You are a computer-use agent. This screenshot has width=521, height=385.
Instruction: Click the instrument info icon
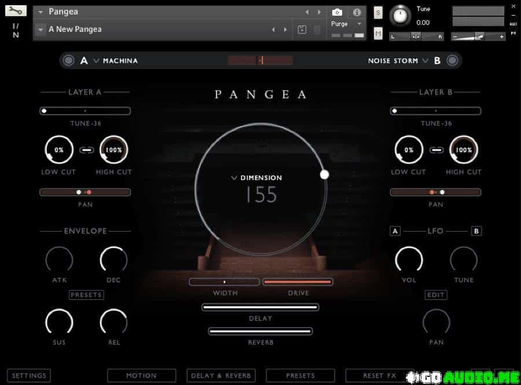tap(357, 12)
